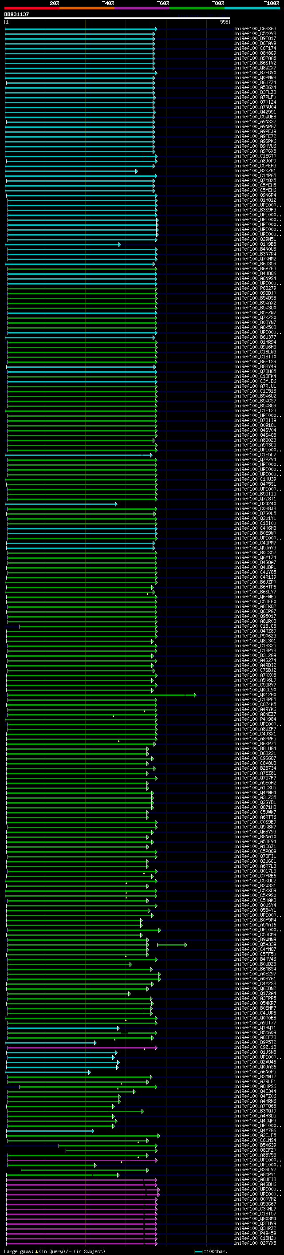This screenshot has width=284, height=1255.
Task: Select the UniRef100_Q1HQ12 label
Action: 255,200
